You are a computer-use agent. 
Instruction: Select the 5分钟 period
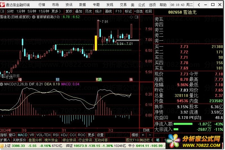(x=32, y=11)
